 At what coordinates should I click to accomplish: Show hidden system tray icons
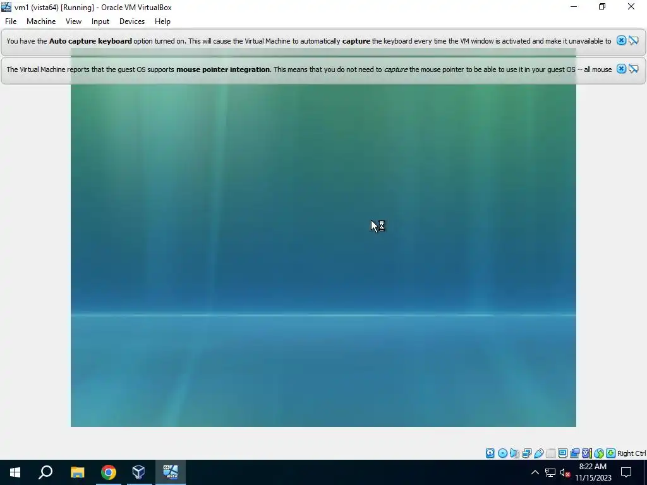(535, 472)
